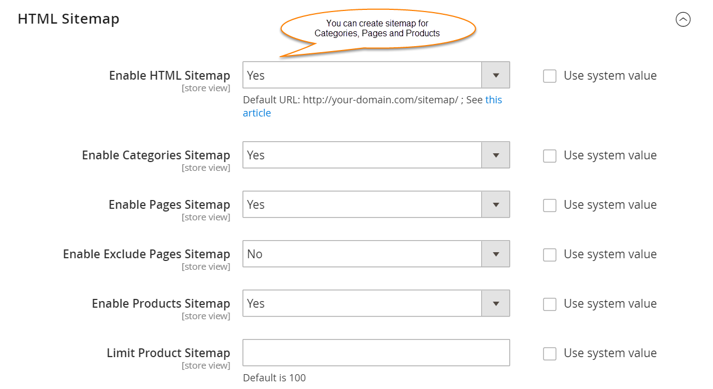Image resolution: width=713 pixels, height=389 pixels.
Task: Focus the Limit Product Sitemap input field
Action: pos(376,353)
